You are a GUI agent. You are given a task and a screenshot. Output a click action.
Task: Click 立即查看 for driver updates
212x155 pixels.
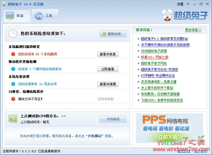(x=108, y=69)
